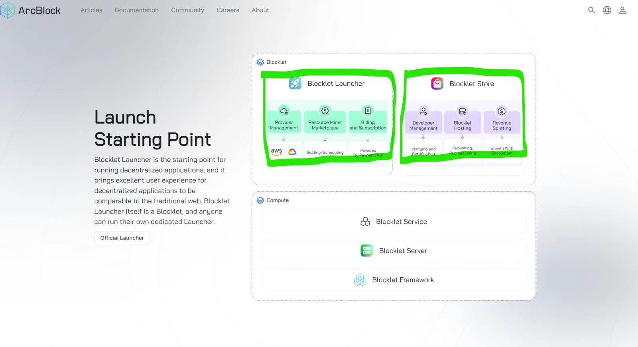Open the user account icon
This screenshot has height=347, width=638.
(x=622, y=10)
